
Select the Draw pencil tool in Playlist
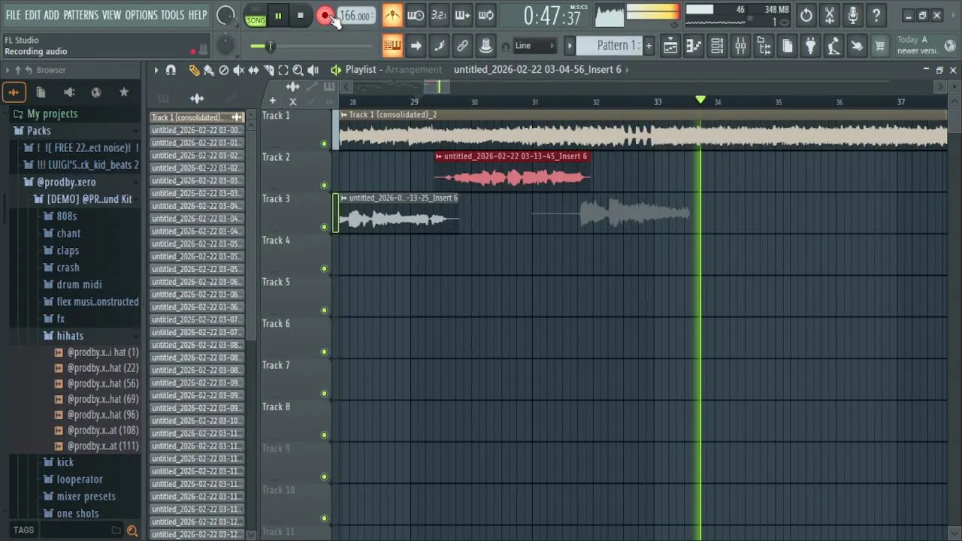click(194, 70)
